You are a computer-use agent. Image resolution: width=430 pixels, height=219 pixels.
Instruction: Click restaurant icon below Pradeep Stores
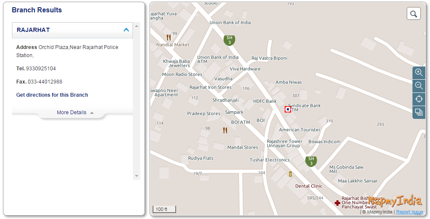(225, 130)
